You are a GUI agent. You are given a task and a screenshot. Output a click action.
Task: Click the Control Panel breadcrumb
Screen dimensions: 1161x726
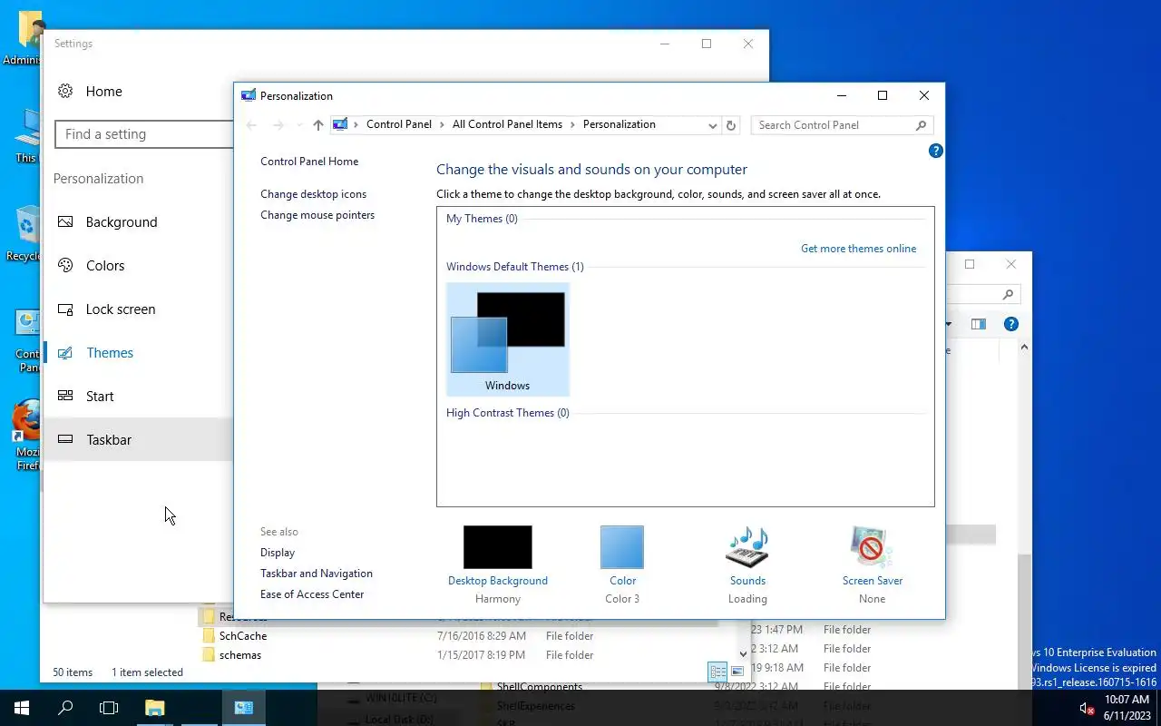(x=399, y=124)
